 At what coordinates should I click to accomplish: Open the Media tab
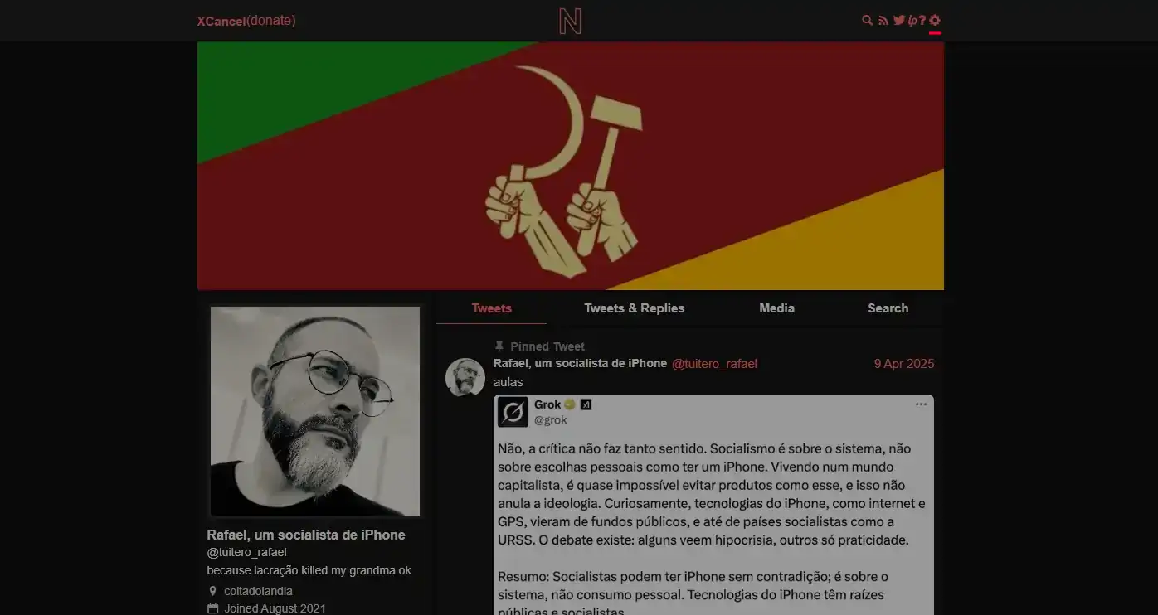click(x=777, y=308)
